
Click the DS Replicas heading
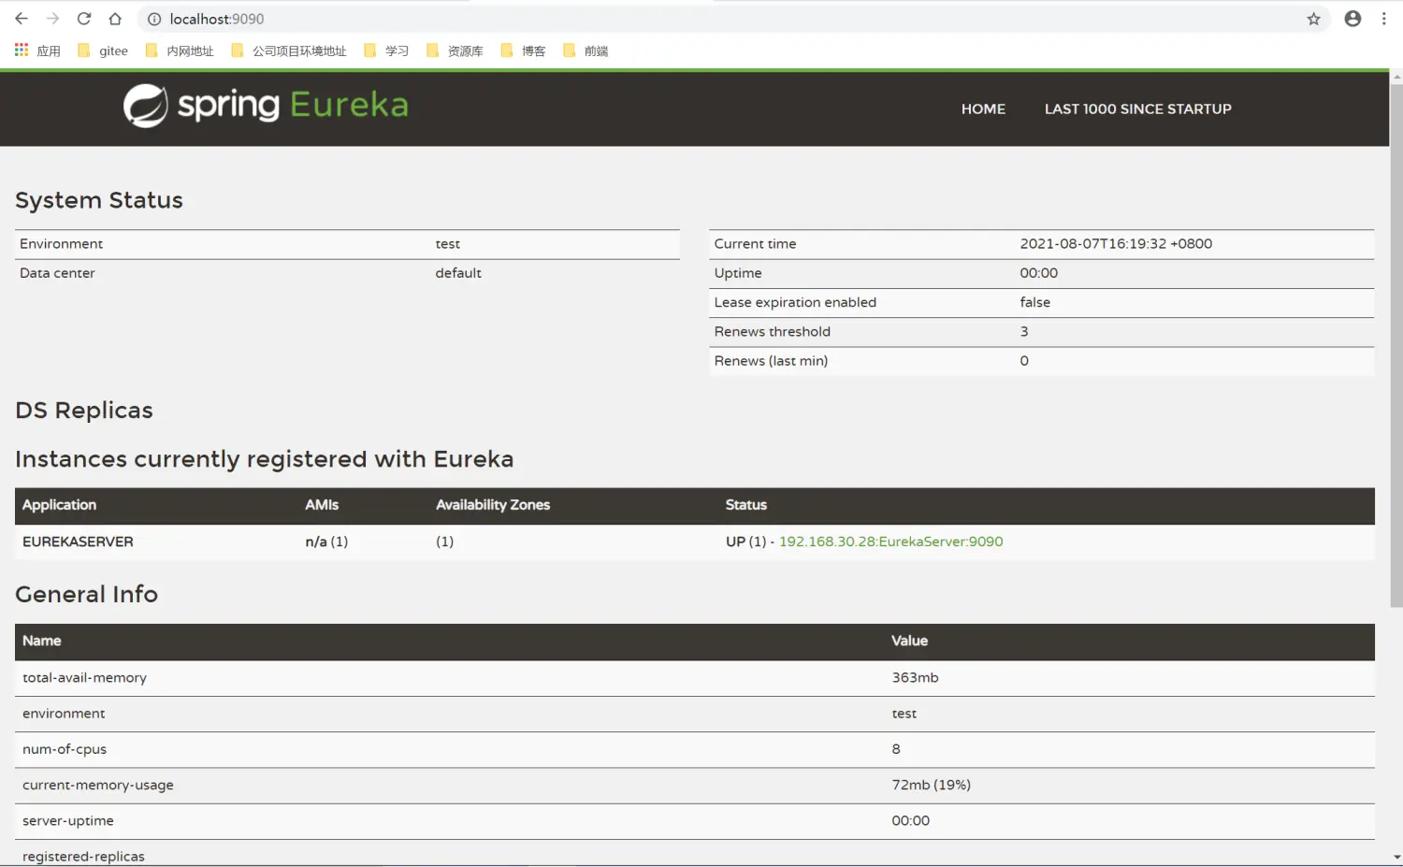(x=84, y=411)
